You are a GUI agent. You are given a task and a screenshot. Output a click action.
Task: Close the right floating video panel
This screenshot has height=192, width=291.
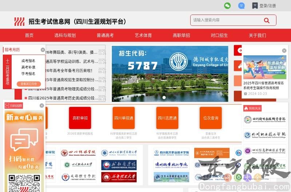point(284,51)
